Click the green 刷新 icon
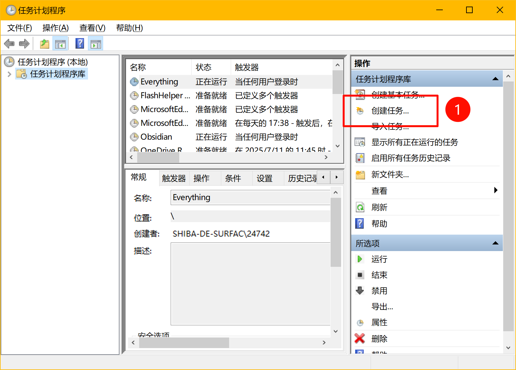This screenshot has height=370, width=516. pos(360,207)
